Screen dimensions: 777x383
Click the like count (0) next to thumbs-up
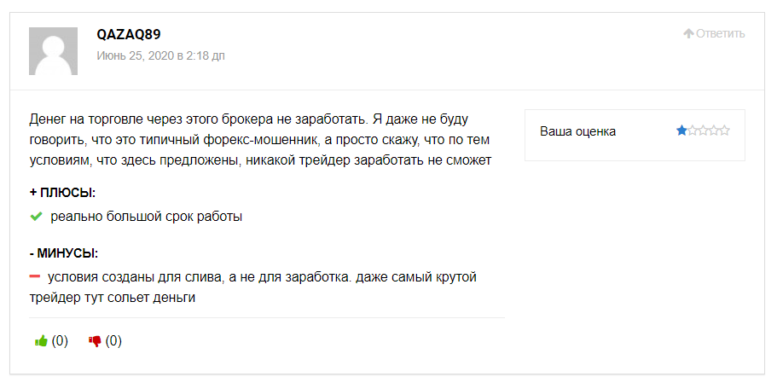click(x=60, y=341)
